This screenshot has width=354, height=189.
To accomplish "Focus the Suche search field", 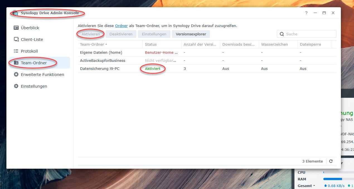I will [x=309, y=34].
